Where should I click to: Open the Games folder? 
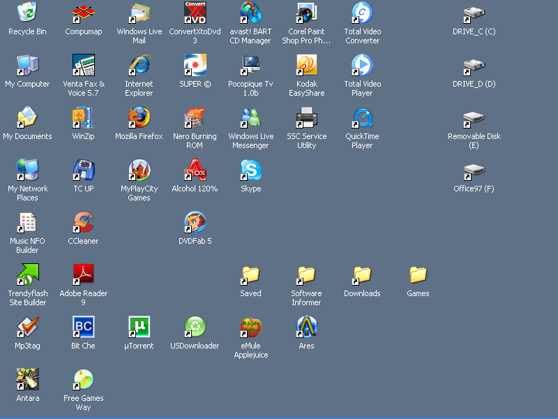417,275
